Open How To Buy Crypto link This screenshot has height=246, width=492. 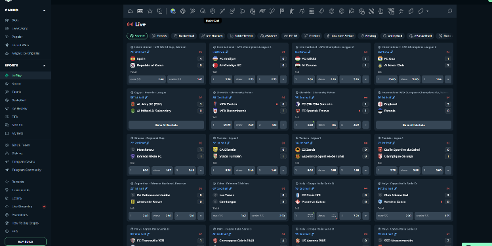[x=25, y=223]
